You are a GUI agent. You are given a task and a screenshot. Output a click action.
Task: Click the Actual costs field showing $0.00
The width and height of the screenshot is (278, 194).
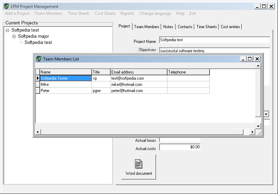click(x=180, y=147)
